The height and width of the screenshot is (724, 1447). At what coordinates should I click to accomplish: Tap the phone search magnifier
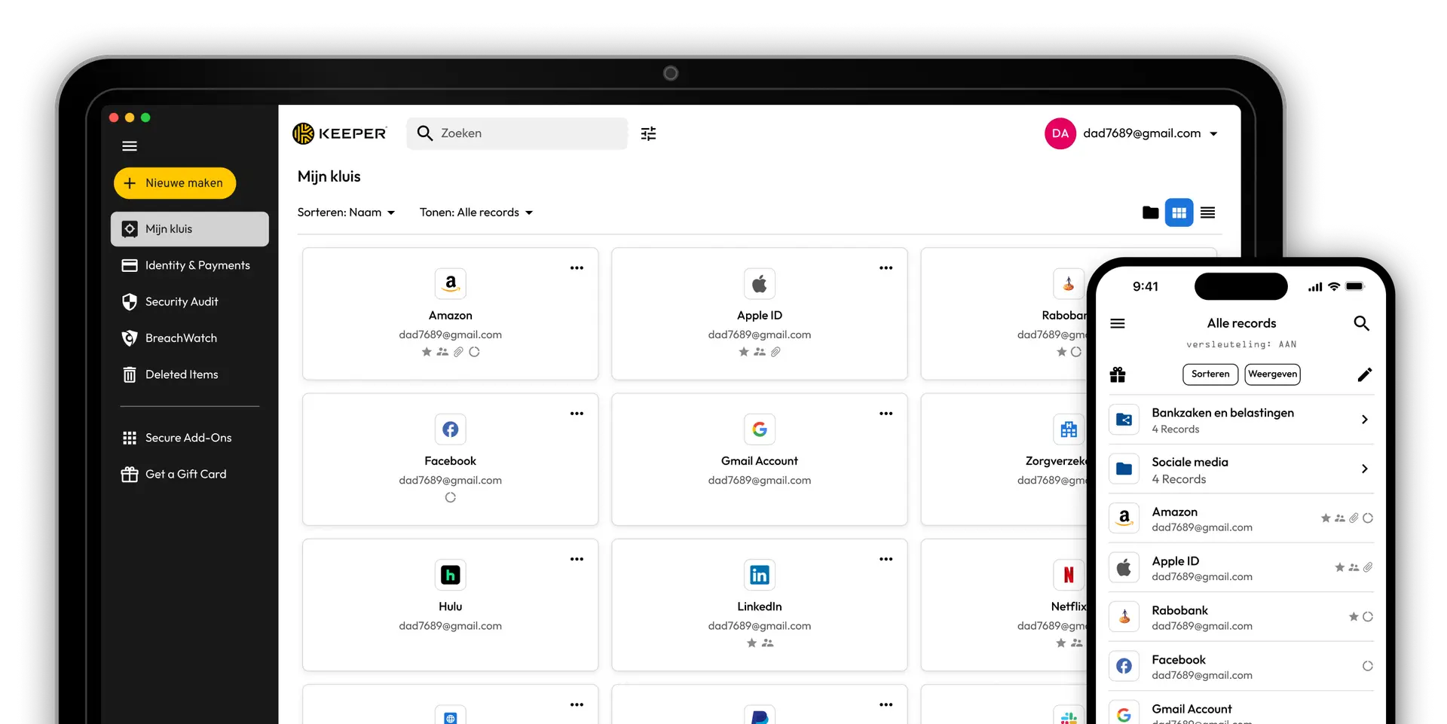(1361, 323)
